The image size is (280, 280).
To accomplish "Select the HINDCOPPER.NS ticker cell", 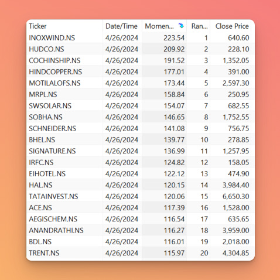I will [56, 71].
